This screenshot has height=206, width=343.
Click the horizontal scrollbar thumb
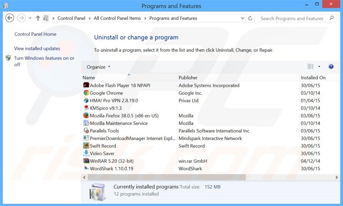pyautogui.click(x=167, y=177)
